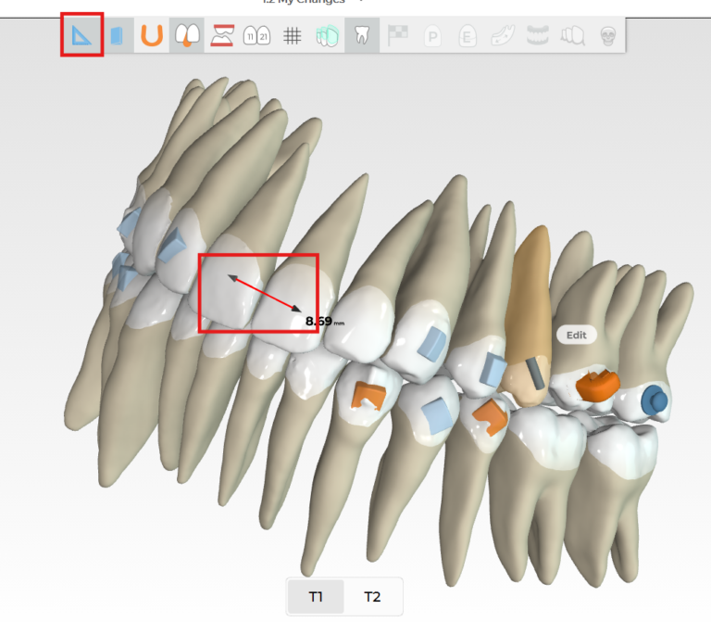The image size is (711, 622).
Task: Switch to the T2 tab
Action: (x=372, y=596)
